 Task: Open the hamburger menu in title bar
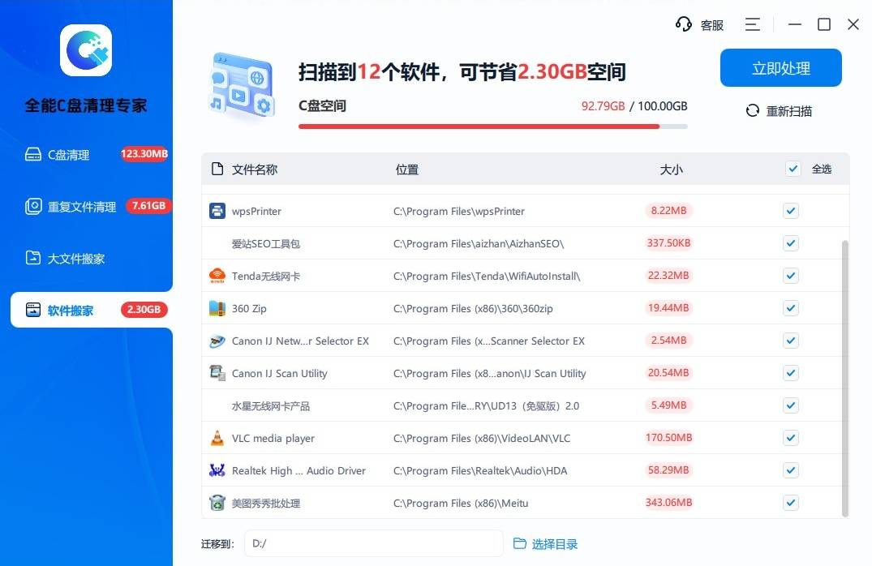(x=753, y=24)
